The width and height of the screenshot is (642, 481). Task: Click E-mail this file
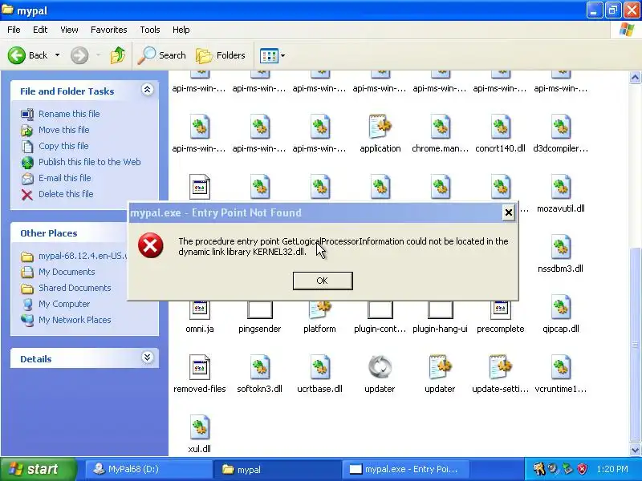(x=65, y=178)
